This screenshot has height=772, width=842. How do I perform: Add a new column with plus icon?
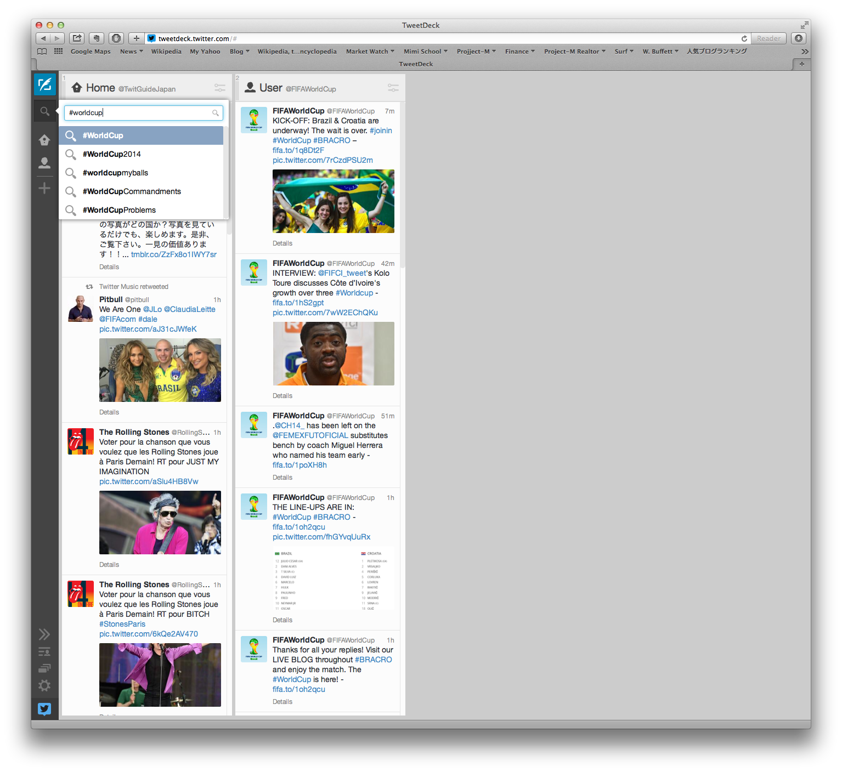point(44,189)
